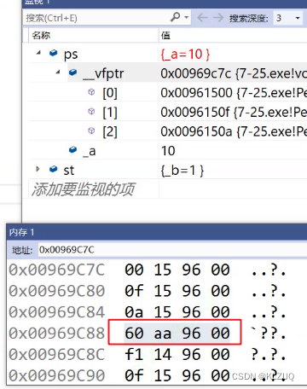307x389 pixels.
Task: Click the value {_b=1 } of st
Action: (182, 171)
